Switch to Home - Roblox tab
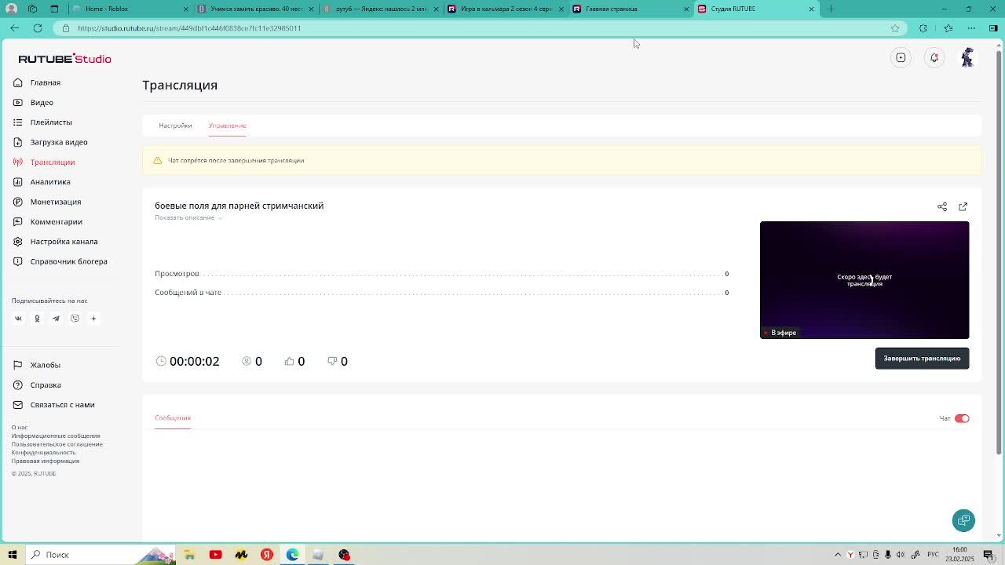 (x=130, y=9)
